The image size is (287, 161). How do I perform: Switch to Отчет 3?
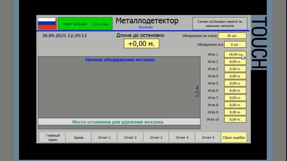click(x=156, y=137)
